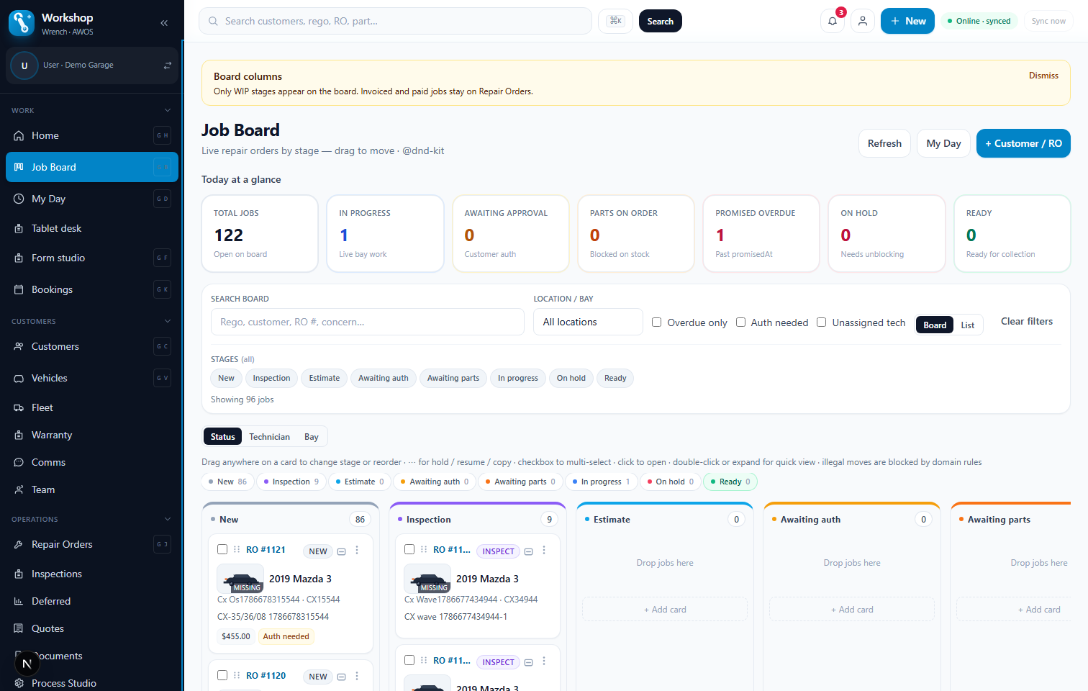Image resolution: width=1088 pixels, height=691 pixels.
Task: Collapse the RO #1120 card with its minus icon
Action: [342, 677]
